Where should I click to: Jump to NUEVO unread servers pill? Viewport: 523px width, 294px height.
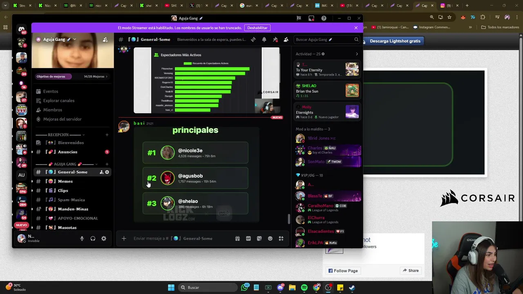point(21,225)
